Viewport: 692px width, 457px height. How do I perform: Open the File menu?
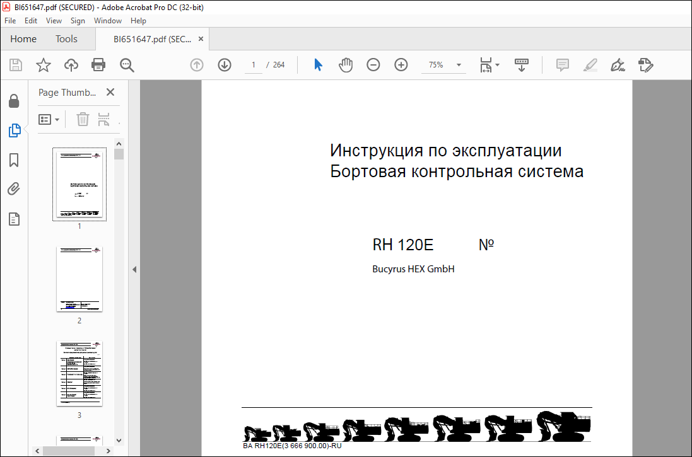tap(10, 21)
